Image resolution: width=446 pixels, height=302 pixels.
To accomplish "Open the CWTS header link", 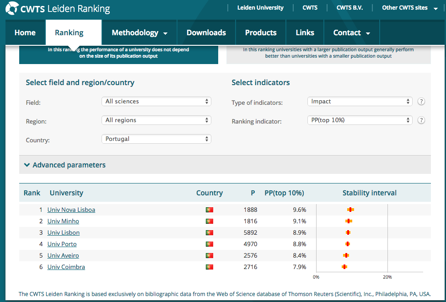I will click(310, 8).
